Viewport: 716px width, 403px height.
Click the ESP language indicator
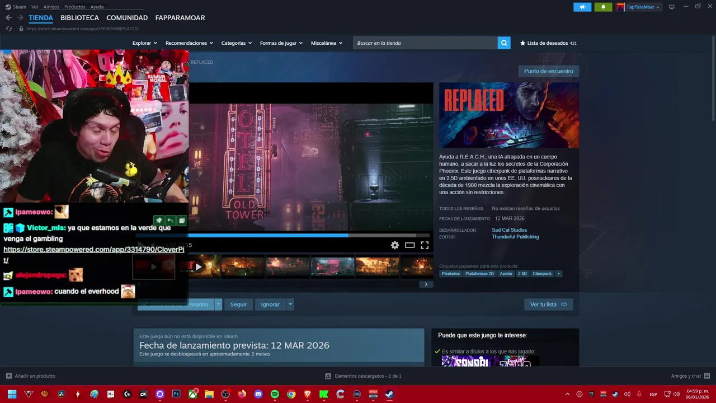[x=653, y=394]
